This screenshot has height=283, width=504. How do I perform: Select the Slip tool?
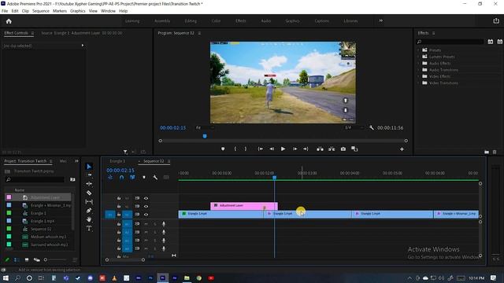(89, 201)
